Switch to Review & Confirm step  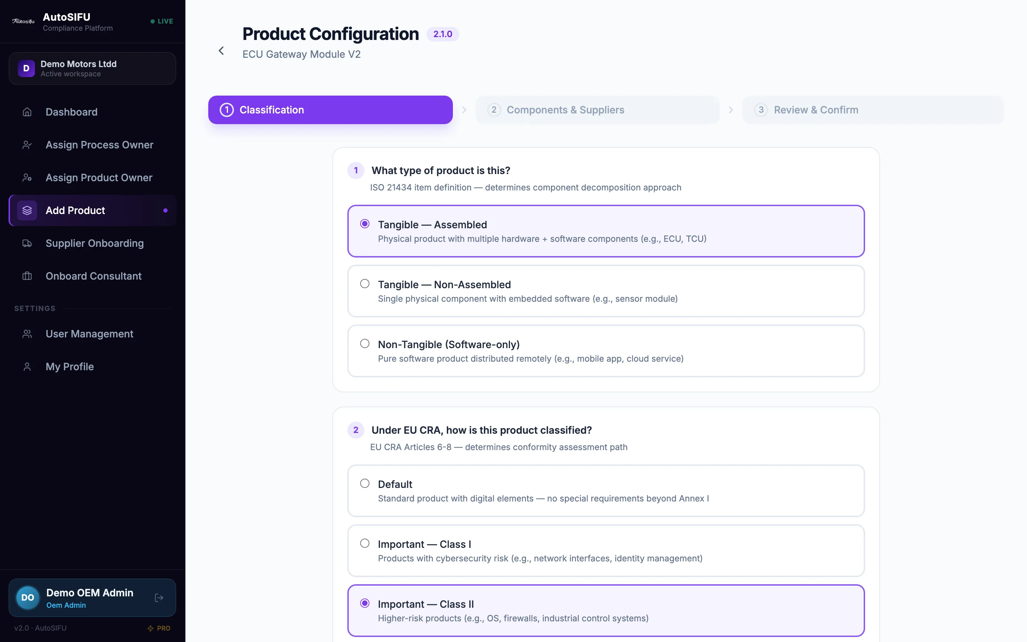pos(873,110)
